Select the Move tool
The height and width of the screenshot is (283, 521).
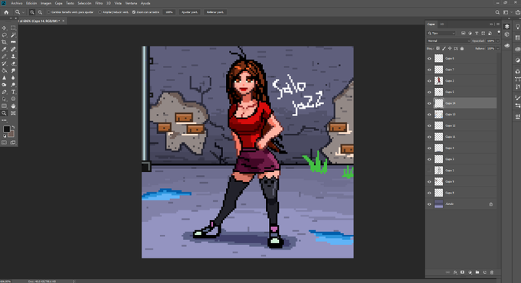click(5, 28)
